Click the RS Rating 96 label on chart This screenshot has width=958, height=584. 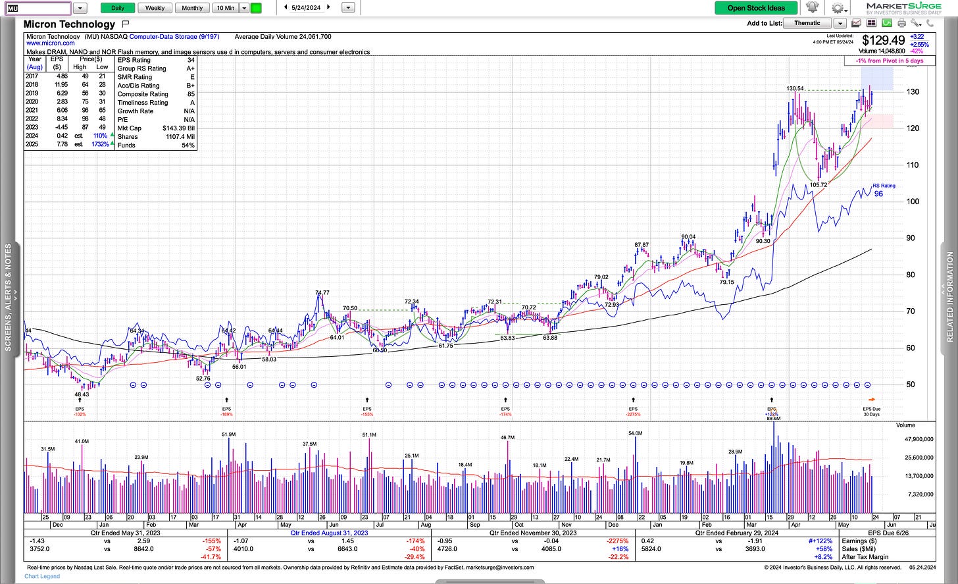(x=884, y=190)
